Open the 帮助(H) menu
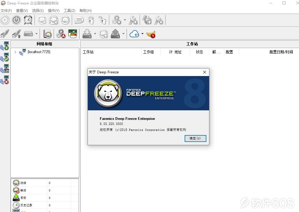 [85, 11]
